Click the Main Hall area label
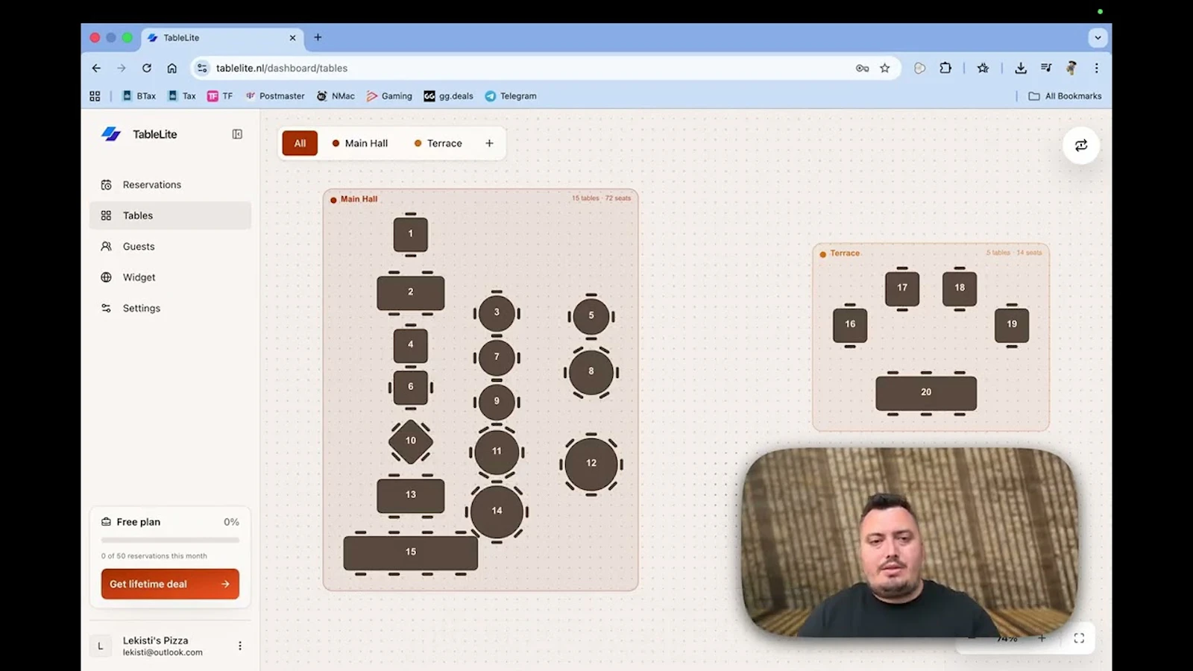This screenshot has width=1193, height=671. [x=359, y=199]
